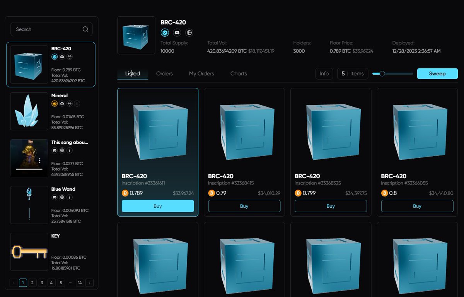Click Total Vol '420.83694209 BTC' in header
This screenshot has height=297, width=464.
tap(227, 51)
